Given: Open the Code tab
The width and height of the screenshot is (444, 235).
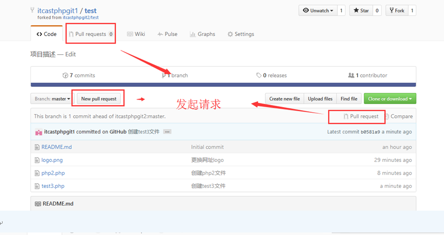Looking at the screenshot, I should click(46, 34).
